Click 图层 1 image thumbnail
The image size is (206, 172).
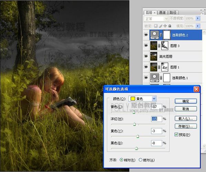154,67
